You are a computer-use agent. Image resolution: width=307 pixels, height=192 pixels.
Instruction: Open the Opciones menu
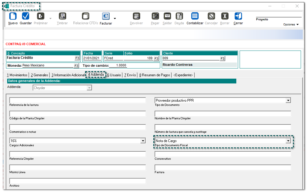click(291, 25)
